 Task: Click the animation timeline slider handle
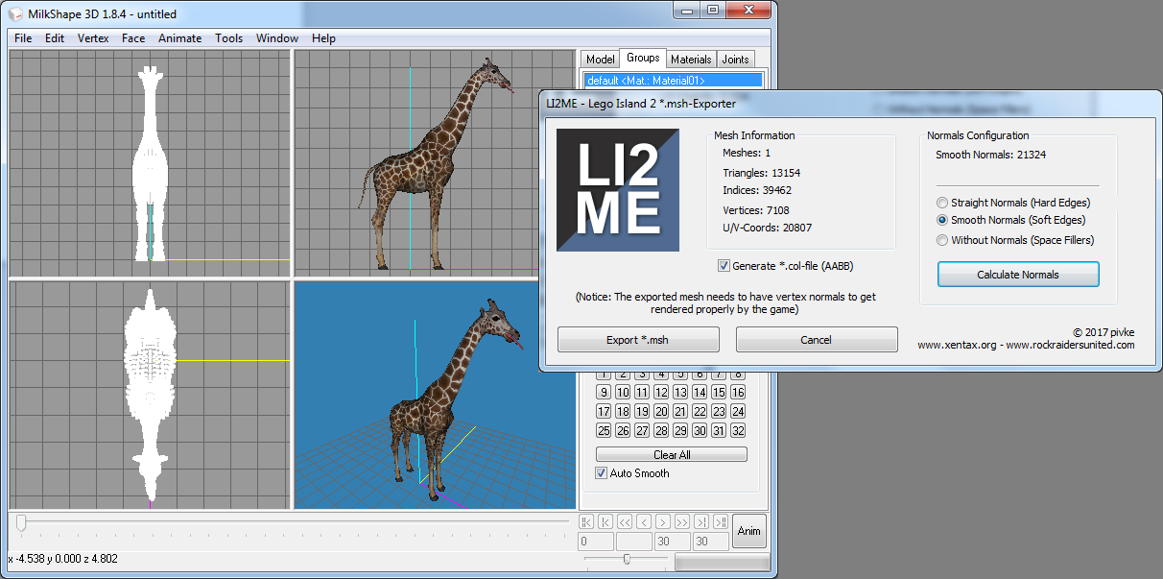coord(21,523)
